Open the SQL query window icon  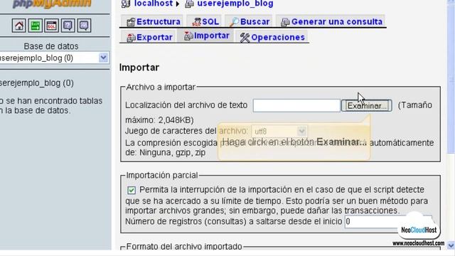tap(51, 26)
